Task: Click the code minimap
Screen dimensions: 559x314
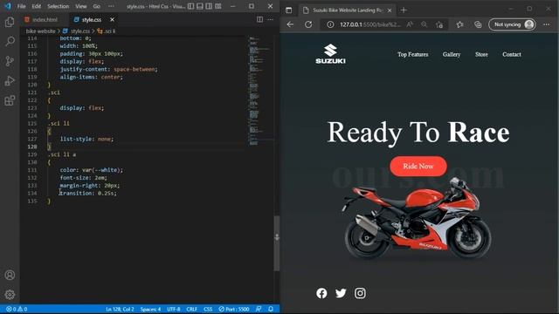Action: [259, 91]
